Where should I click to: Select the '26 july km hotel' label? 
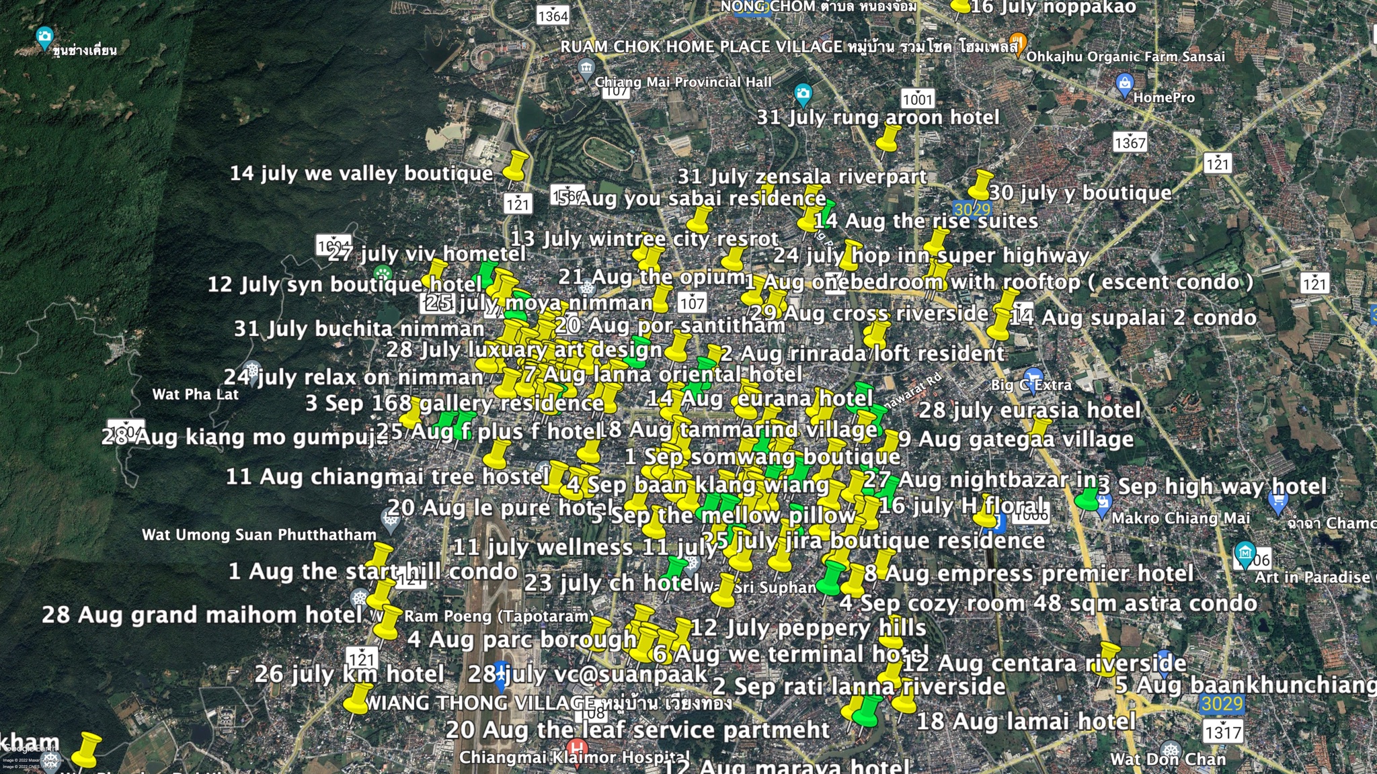(x=350, y=674)
